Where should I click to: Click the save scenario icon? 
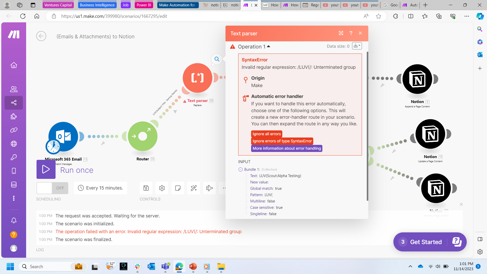146,188
